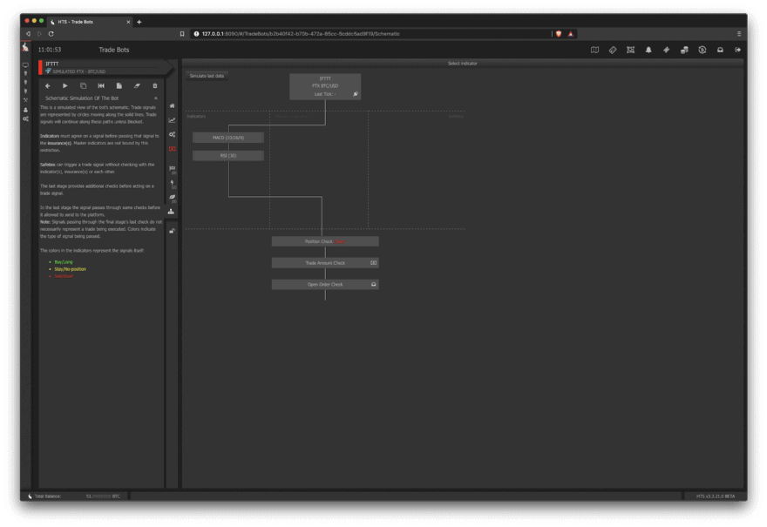Open the bot settings gears tab
The image size is (767, 527).
click(x=173, y=134)
